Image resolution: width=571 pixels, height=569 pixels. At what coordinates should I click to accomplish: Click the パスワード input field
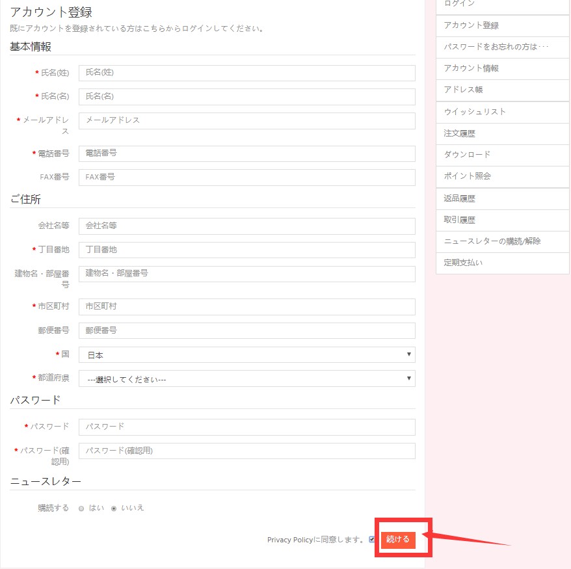[247, 427]
